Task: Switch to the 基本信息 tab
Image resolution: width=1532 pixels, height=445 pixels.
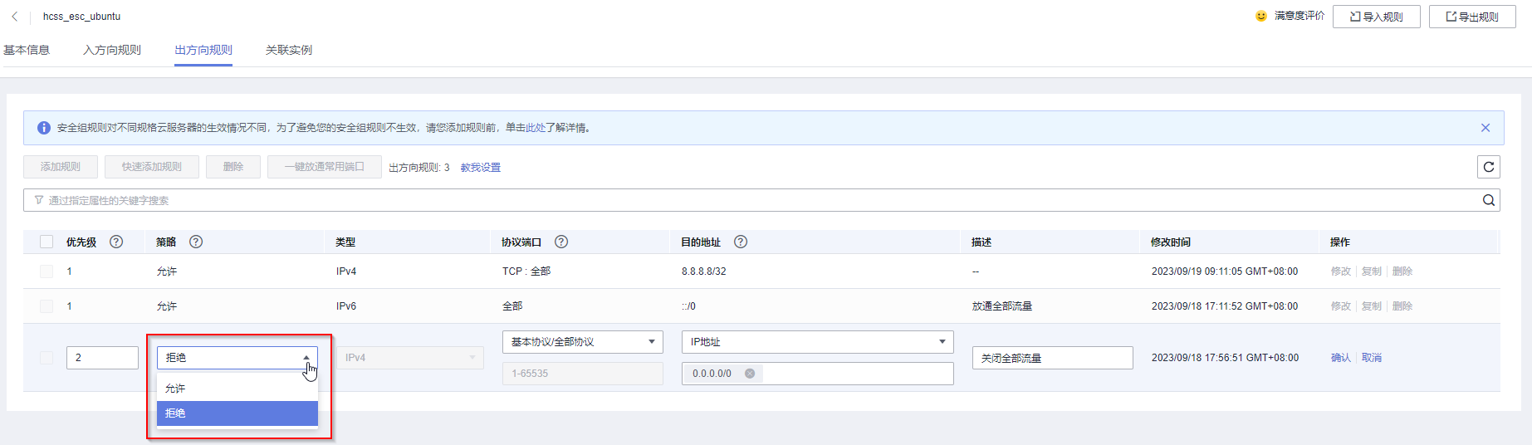Action: 27,50
